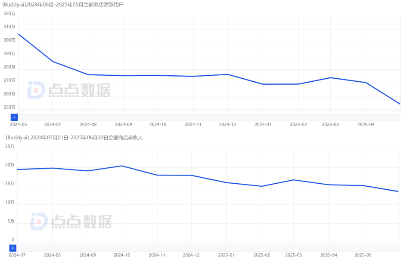Click the 2025-05 x-axis label on the revenue chart
Viewport: 401px width, 262px height.
(x=363, y=255)
